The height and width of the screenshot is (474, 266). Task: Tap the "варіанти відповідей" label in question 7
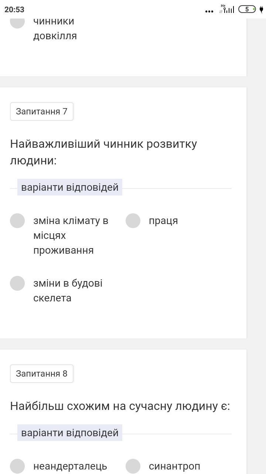70,187
